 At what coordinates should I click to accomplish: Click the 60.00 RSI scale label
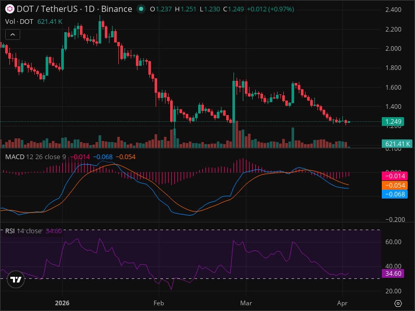pos(393,242)
